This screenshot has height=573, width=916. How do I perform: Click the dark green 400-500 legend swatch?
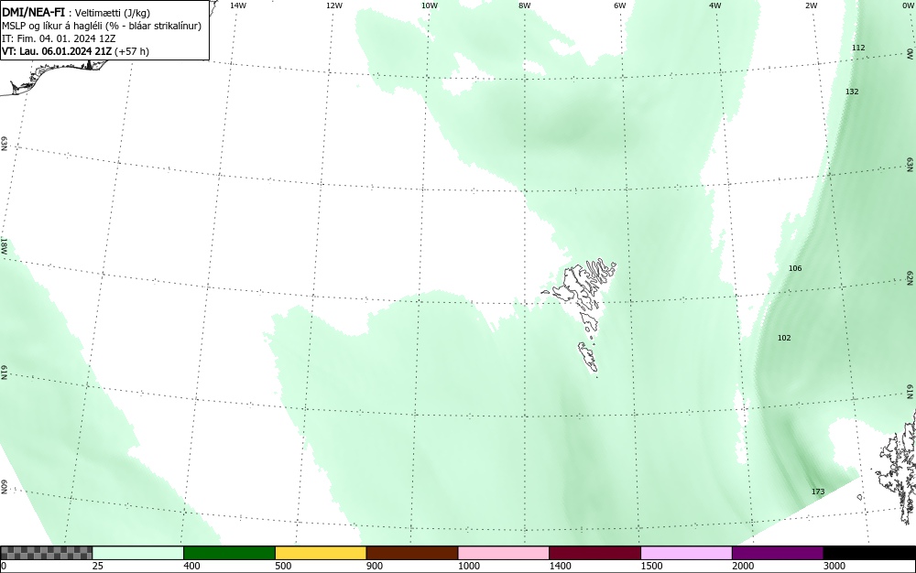click(x=229, y=553)
